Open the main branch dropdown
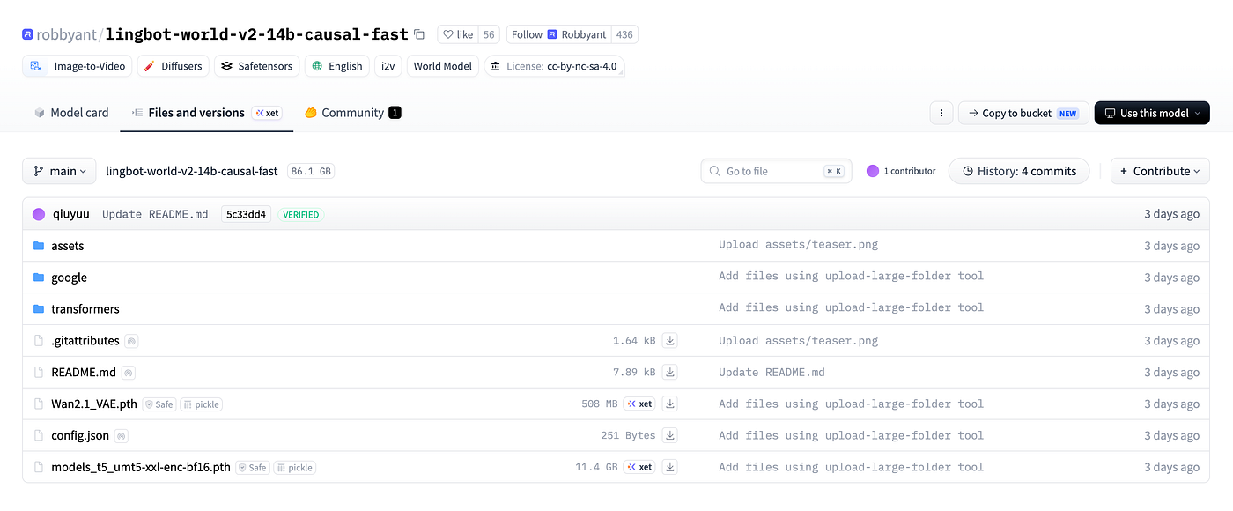1233x511 pixels. (59, 171)
